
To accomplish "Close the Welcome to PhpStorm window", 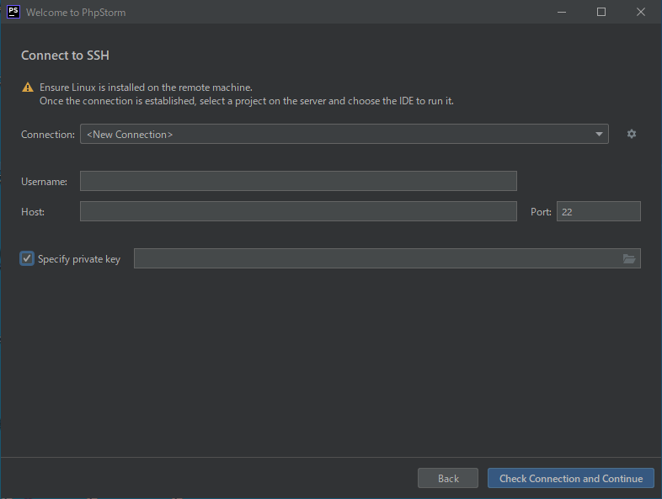I will click(640, 13).
